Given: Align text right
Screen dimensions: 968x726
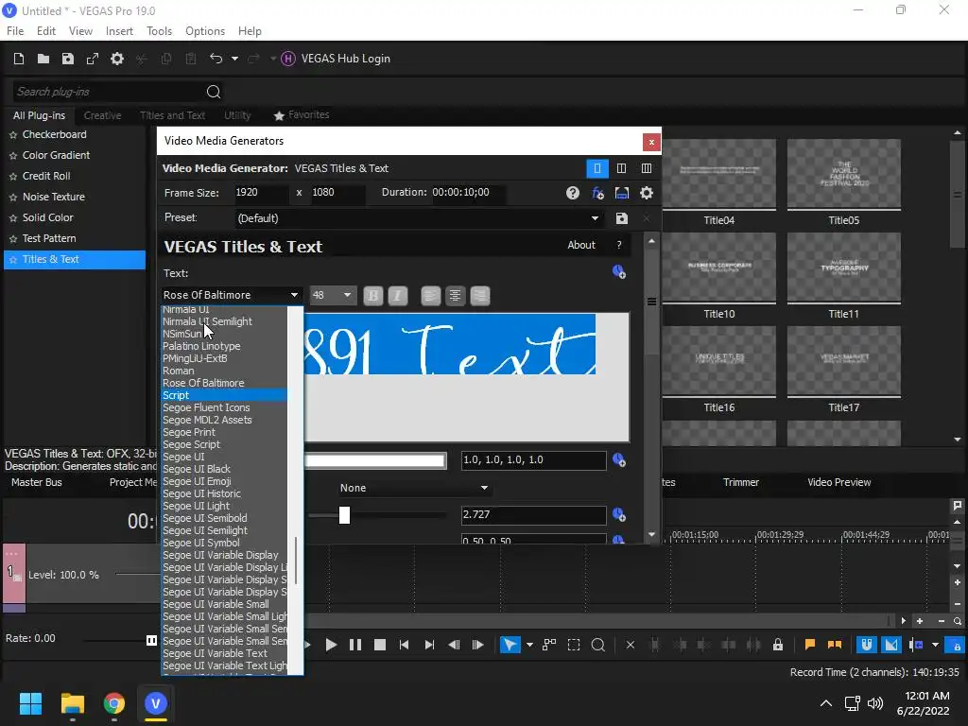Looking at the screenshot, I should [479, 296].
